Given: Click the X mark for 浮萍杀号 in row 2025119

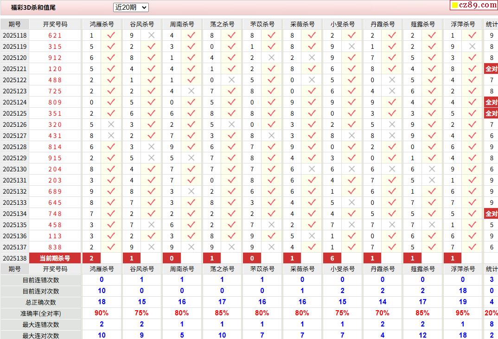Looking at the screenshot, I should tap(472, 46).
